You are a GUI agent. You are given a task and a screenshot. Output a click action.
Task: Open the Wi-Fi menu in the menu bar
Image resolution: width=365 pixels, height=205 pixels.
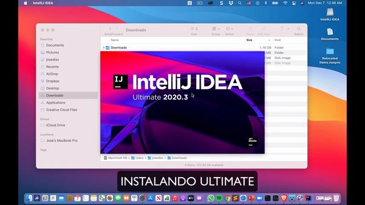pyautogui.click(x=285, y=3)
